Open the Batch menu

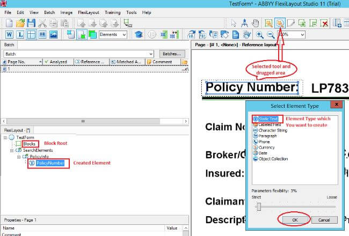[49, 12]
